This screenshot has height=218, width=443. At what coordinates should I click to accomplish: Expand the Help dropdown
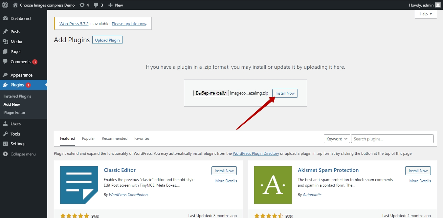click(x=426, y=14)
